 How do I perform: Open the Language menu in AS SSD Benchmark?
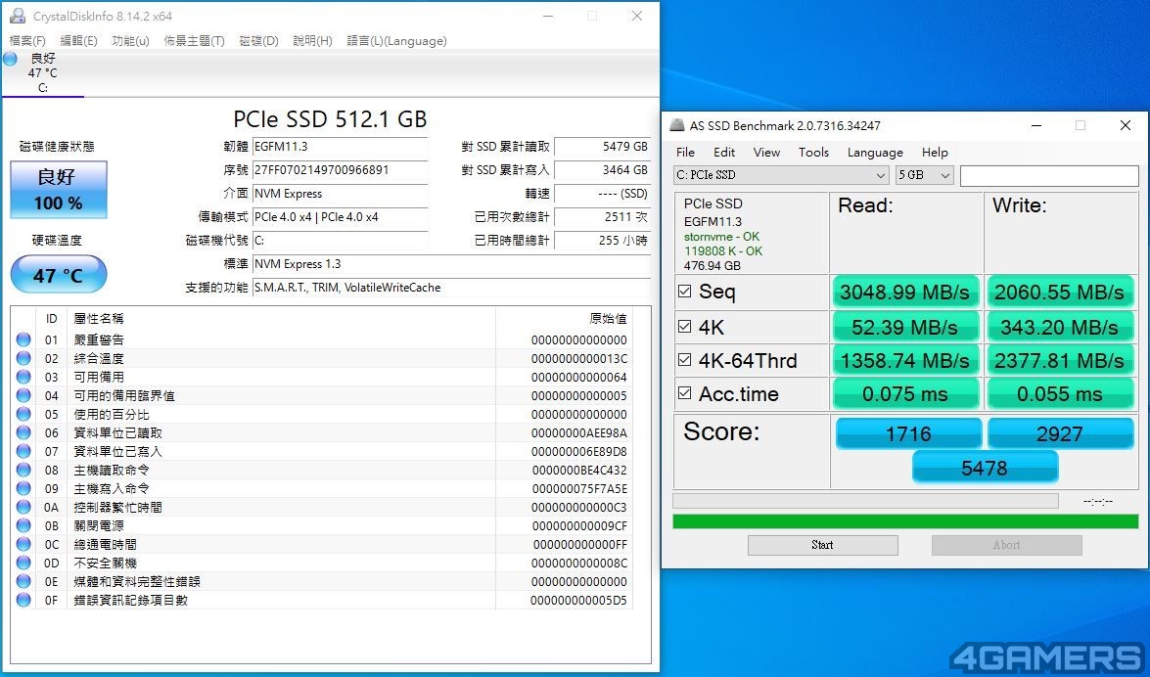(x=875, y=153)
